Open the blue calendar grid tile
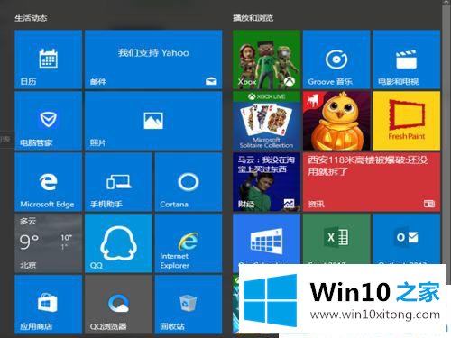This screenshot has height=338, width=451. pos(266,239)
